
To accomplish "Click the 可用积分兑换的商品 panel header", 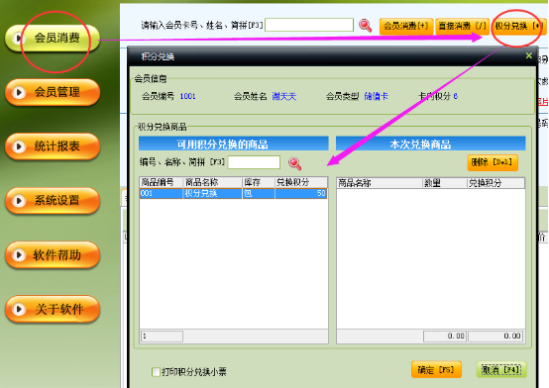I will click(x=234, y=144).
